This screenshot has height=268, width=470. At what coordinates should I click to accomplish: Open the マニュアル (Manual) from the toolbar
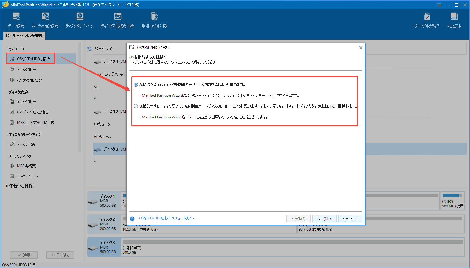[x=454, y=19]
